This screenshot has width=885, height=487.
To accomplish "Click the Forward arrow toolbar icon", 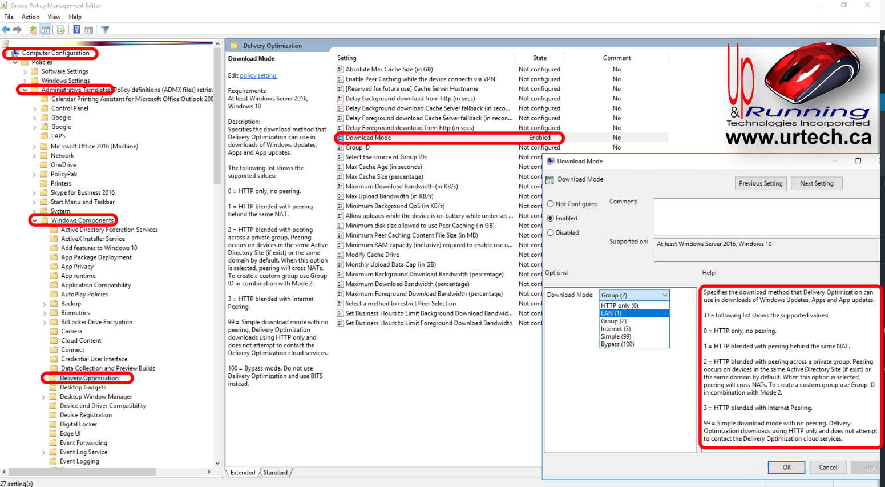I will [18, 30].
